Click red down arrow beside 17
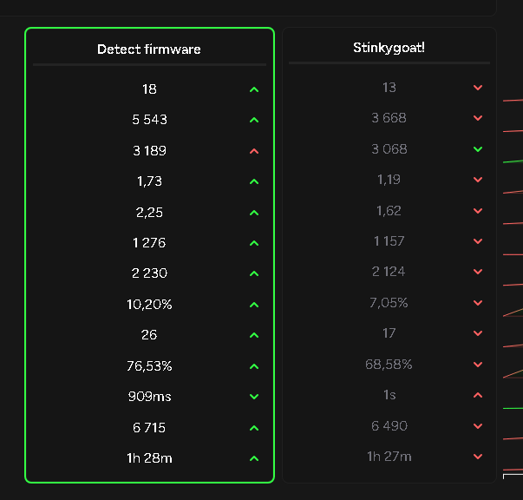The height and width of the screenshot is (500, 523). coord(478,333)
